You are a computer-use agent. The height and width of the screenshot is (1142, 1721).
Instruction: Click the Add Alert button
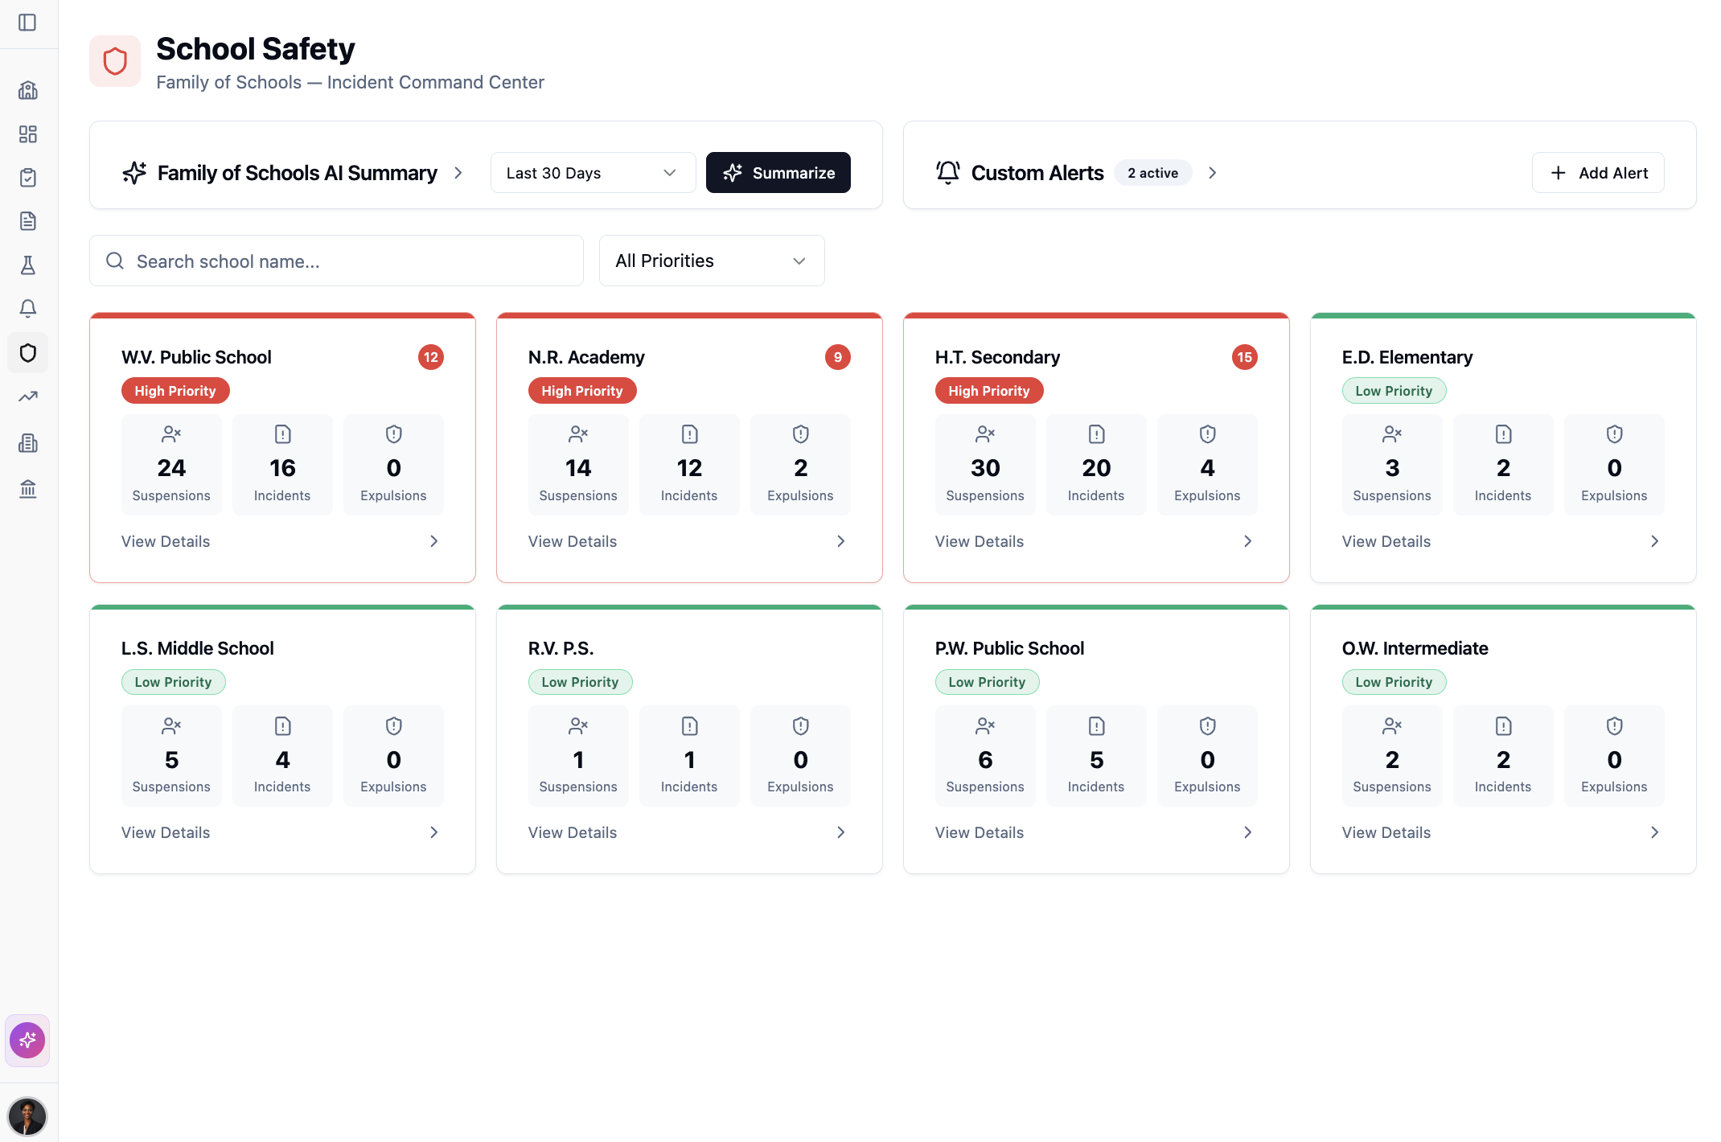(x=1598, y=172)
